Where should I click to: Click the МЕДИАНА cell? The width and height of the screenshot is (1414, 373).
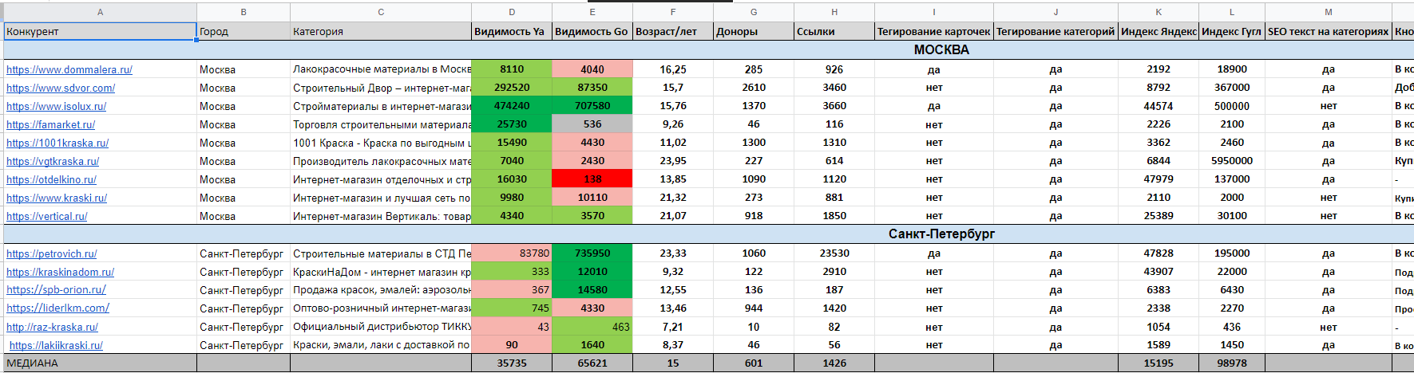coord(100,363)
